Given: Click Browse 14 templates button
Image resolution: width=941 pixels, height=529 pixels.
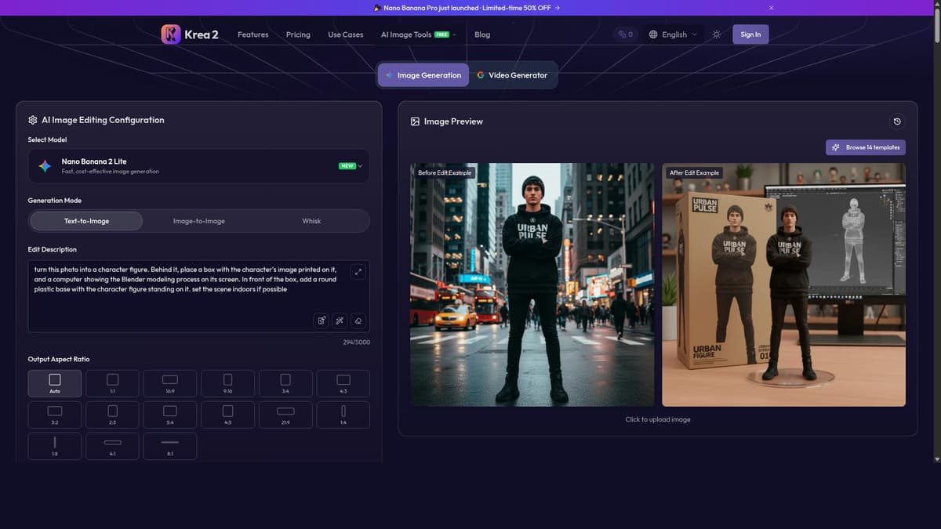Looking at the screenshot, I should point(866,147).
